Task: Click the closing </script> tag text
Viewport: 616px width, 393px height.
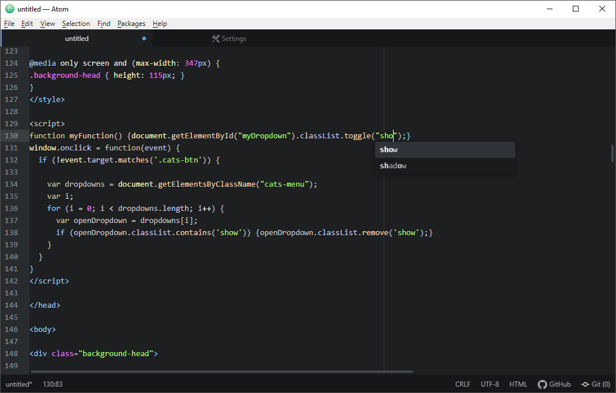Action: [x=49, y=281]
